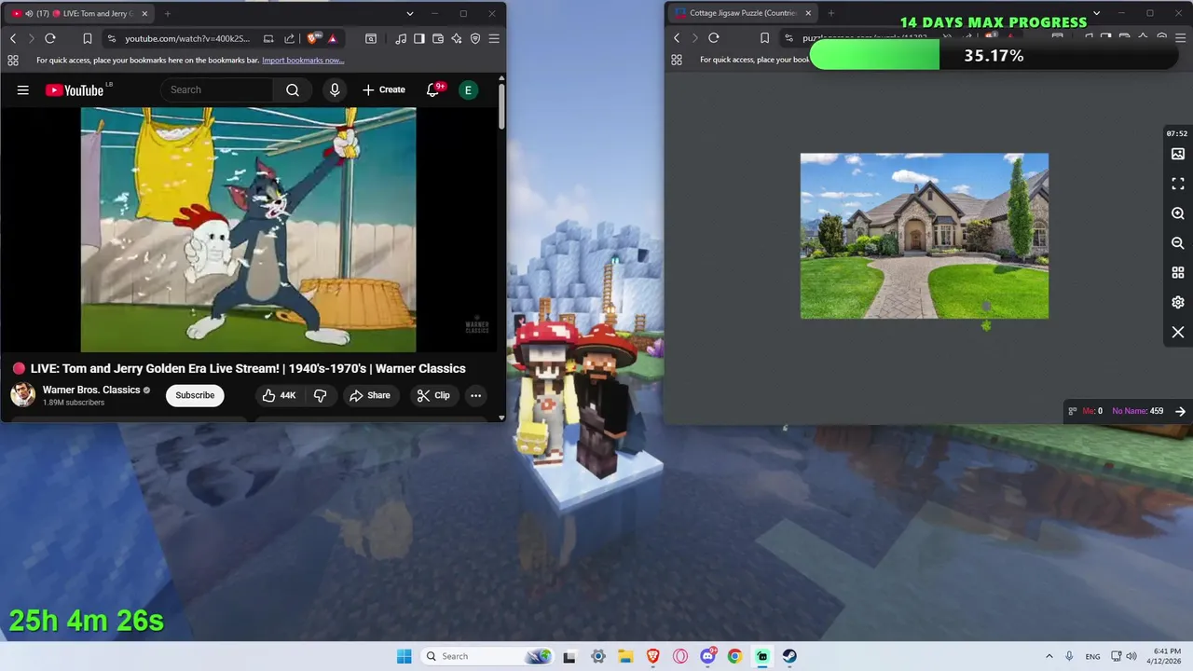This screenshot has height=671, width=1193.
Task: Open YouTube notifications bell
Action: pyautogui.click(x=433, y=89)
